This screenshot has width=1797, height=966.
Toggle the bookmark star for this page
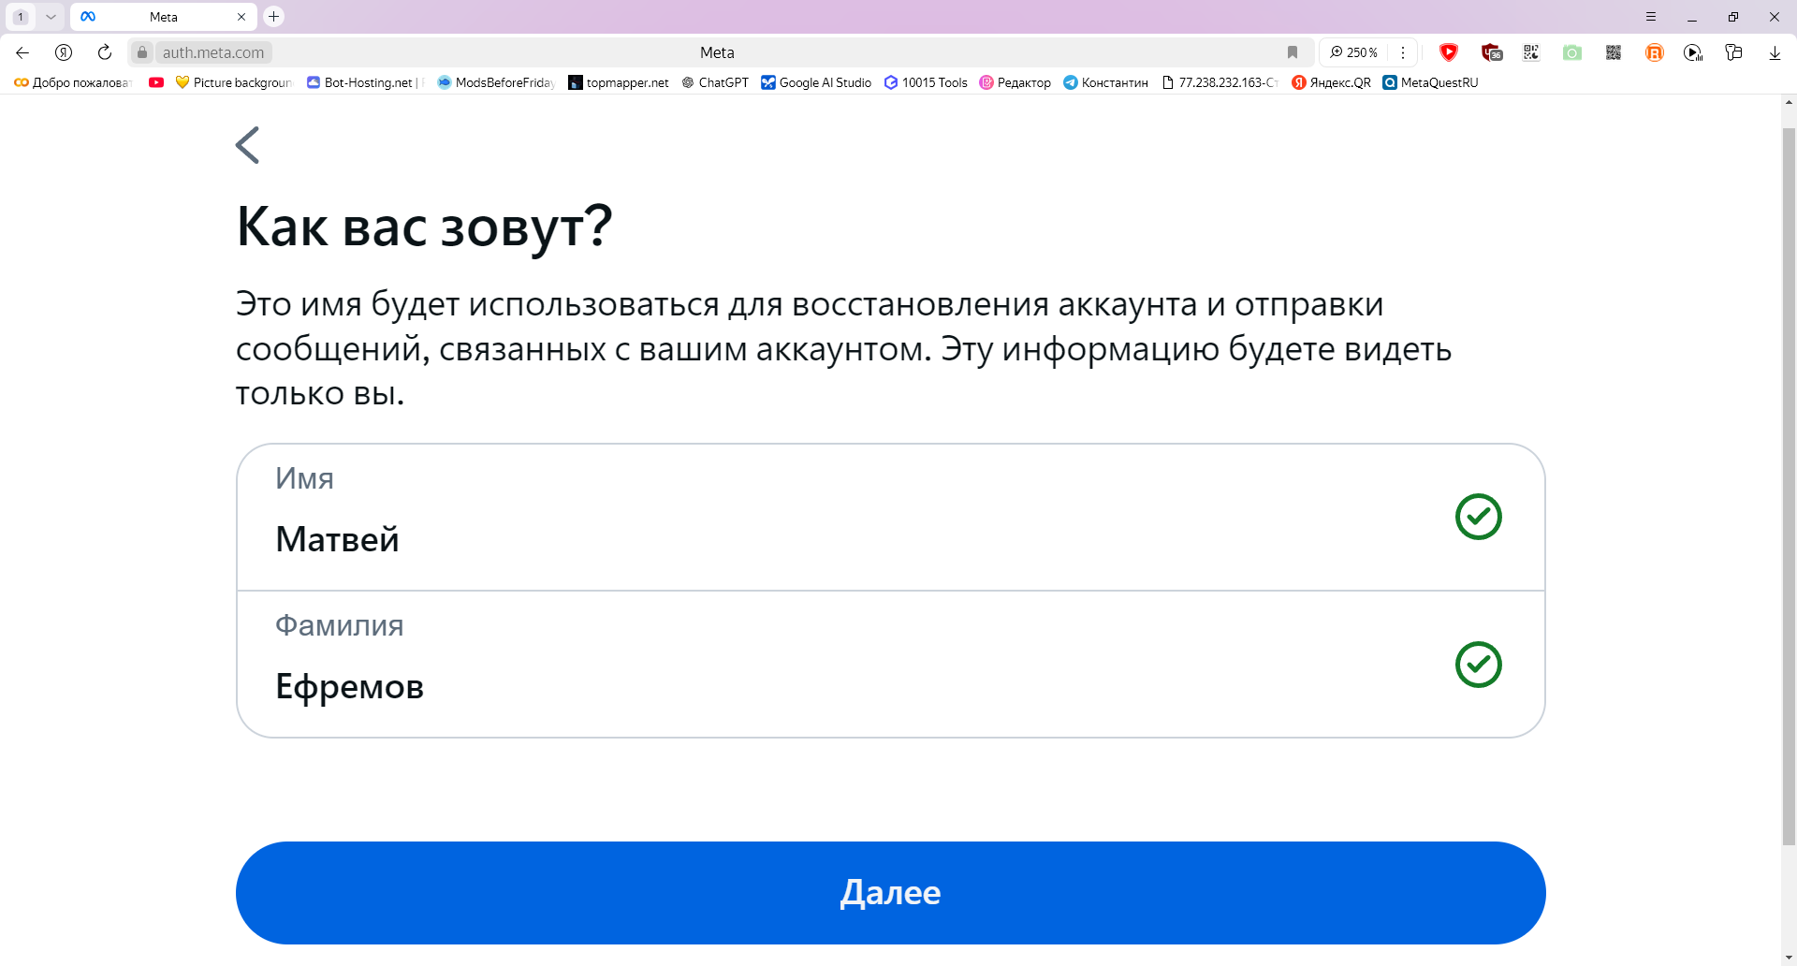[x=1293, y=52]
